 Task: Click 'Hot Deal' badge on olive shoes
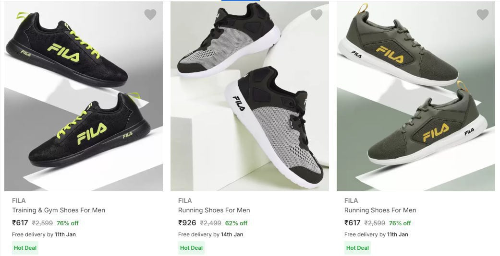tap(357, 248)
